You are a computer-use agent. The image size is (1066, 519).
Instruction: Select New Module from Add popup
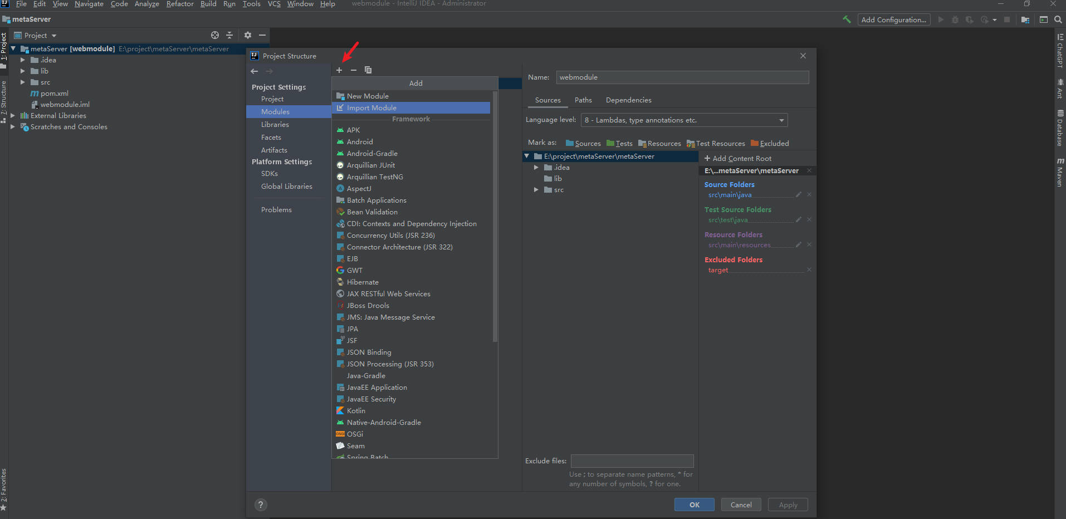click(411, 96)
